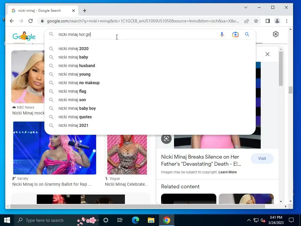Click the Chrome taskbar icon
Image resolution: width=301 pixels, height=226 pixels.
click(166, 220)
